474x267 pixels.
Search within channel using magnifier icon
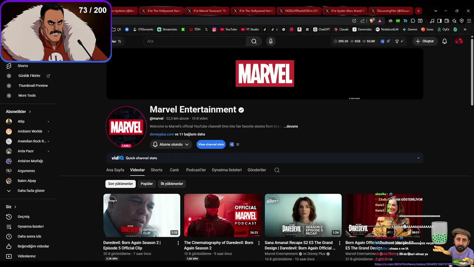tap(277, 170)
